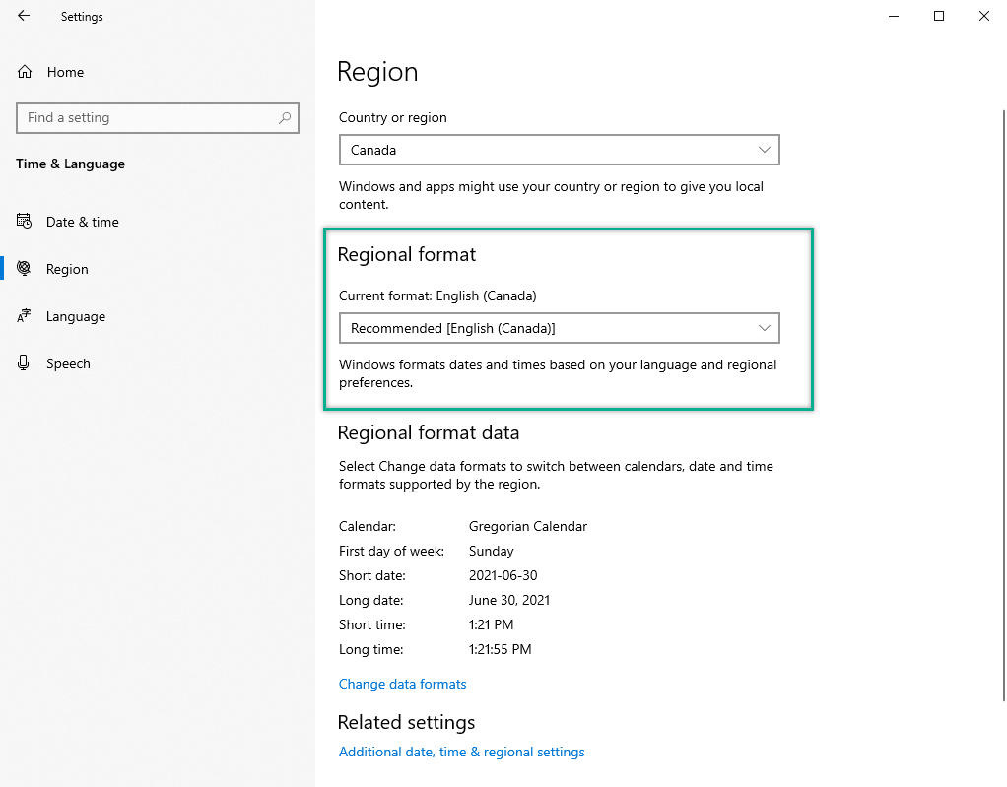Focus the Find a setting search field
The height and width of the screenshot is (787, 1007).
tap(148, 118)
